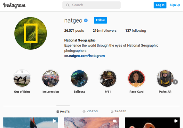Click the National Geographic name text

[80, 40]
